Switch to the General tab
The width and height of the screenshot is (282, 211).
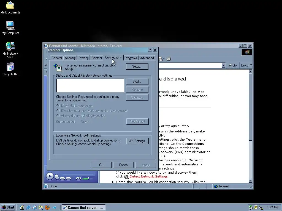tap(57, 58)
